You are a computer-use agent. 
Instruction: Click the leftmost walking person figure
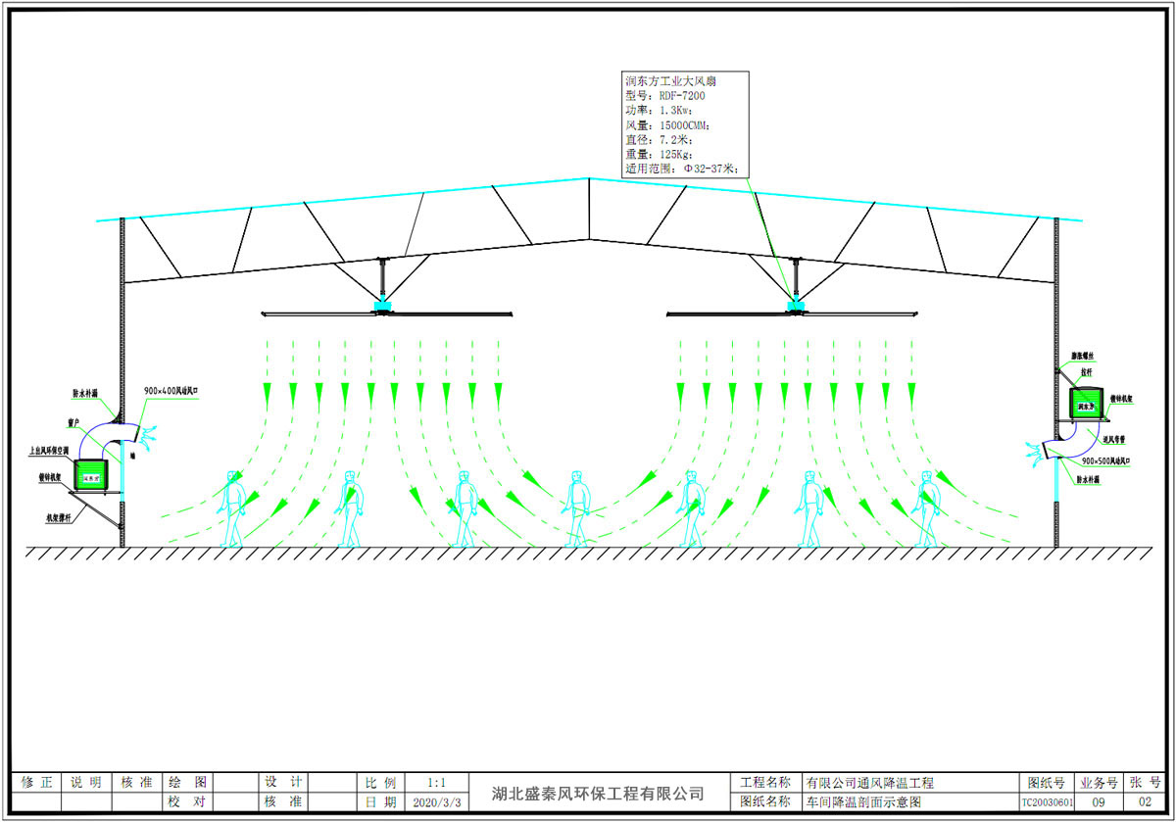tap(233, 508)
